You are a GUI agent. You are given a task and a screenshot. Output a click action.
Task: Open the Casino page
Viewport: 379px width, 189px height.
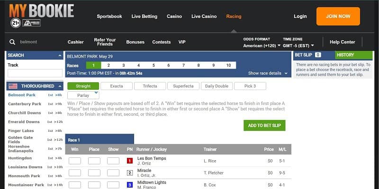tap(174, 17)
